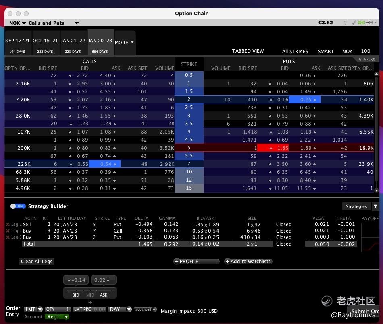Image resolution: width=383 pixels, height=324 pixels.
Task: Click the scroll up arrow of option chain
Action: pos(377,74)
